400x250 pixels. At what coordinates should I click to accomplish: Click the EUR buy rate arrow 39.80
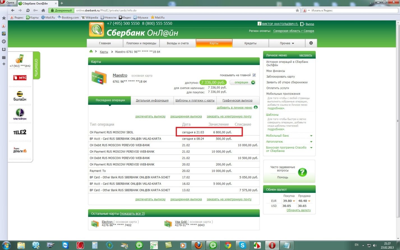[294, 201]
